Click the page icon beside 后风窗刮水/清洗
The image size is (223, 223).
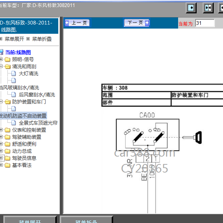[x=13, y=95]
